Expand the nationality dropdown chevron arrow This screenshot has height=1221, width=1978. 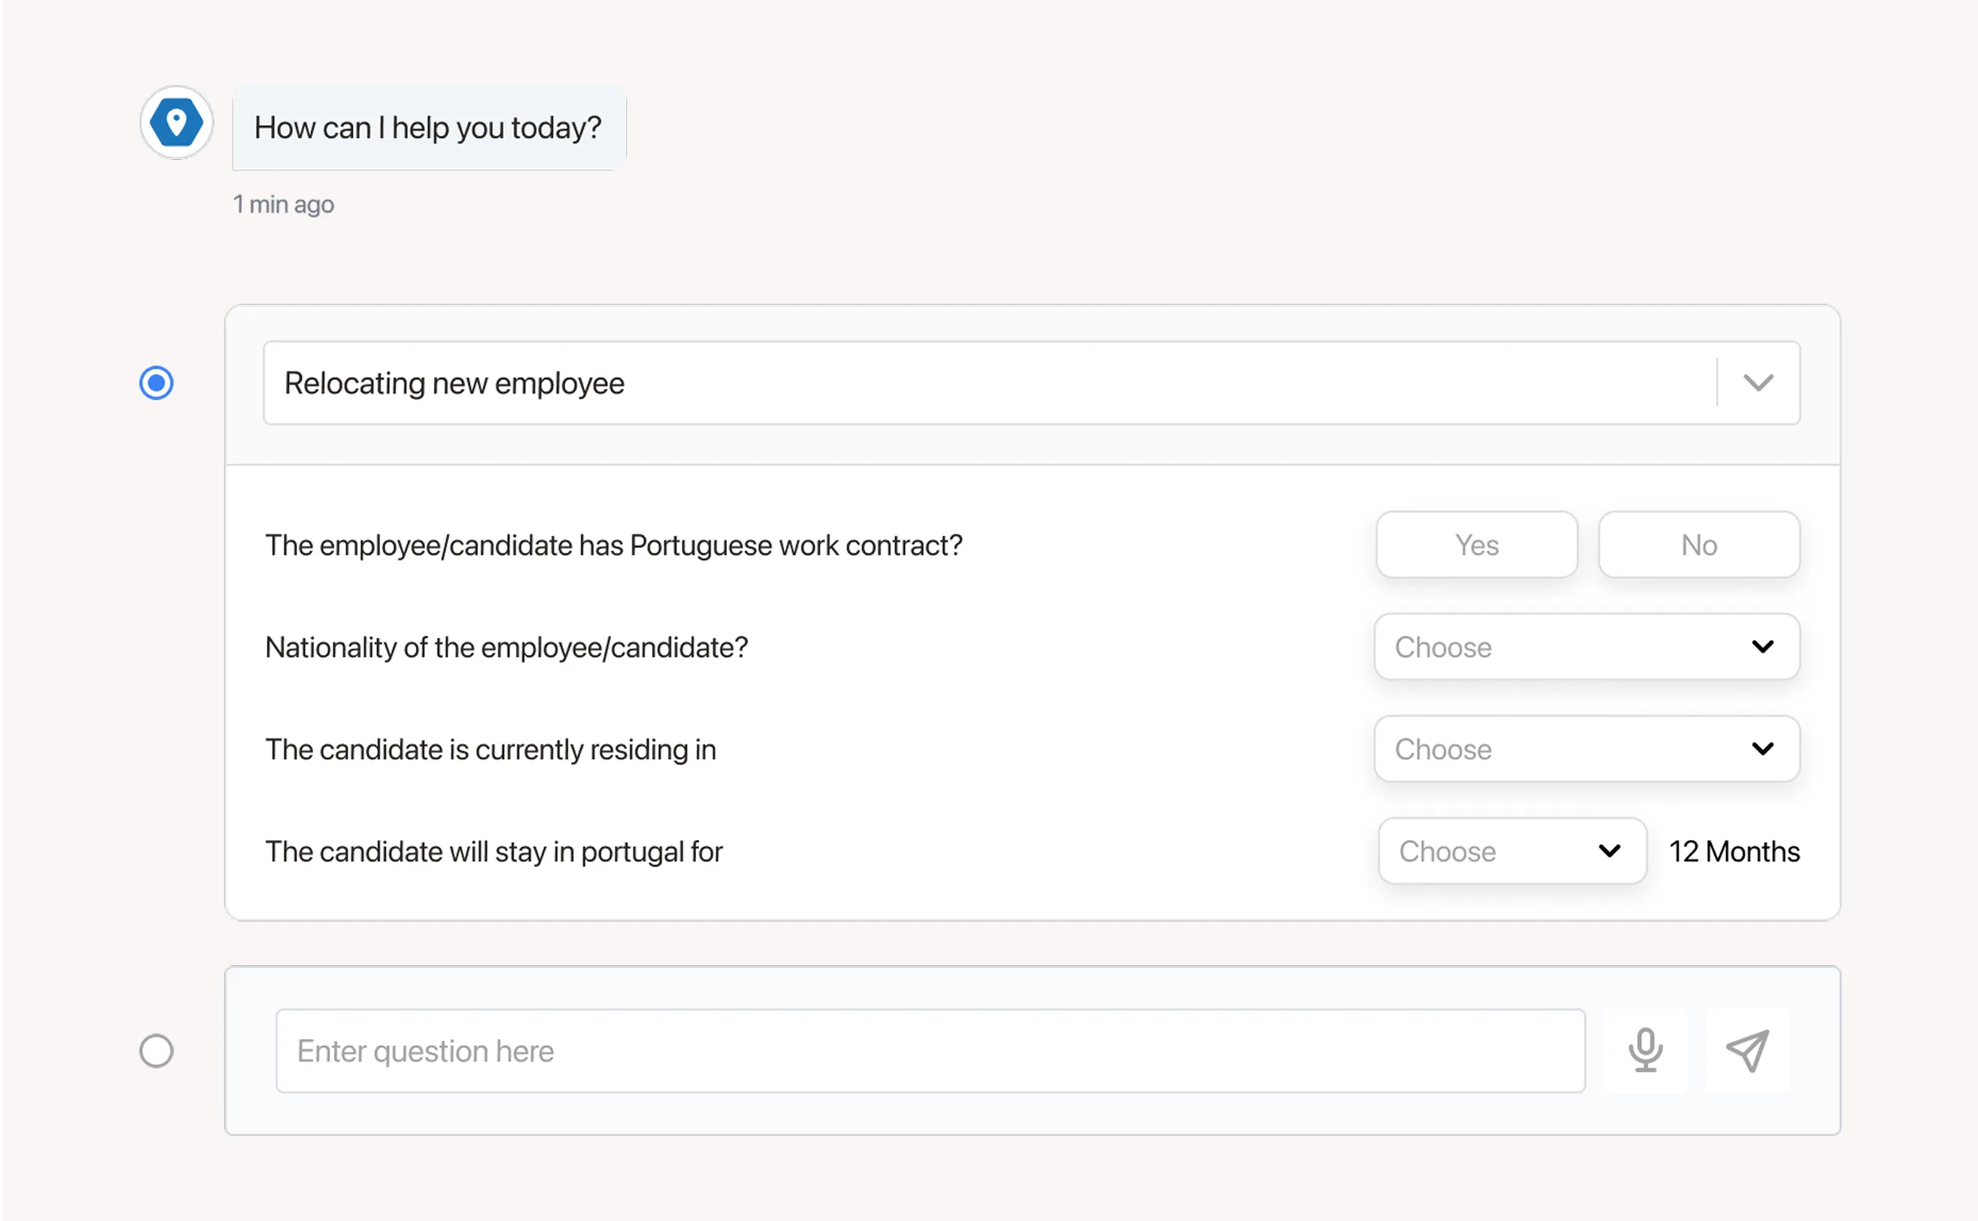[x=1763, y=647]
